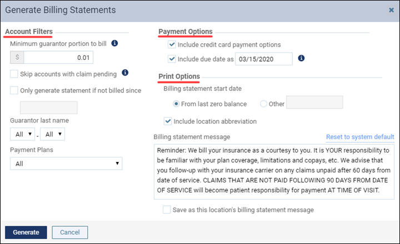Toggle Include due date as checkbox
The height and width of the screenshot is (244, 400).
[172, 59]
